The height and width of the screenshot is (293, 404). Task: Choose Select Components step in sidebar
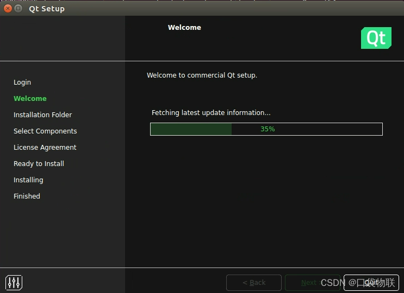point(45,131)
